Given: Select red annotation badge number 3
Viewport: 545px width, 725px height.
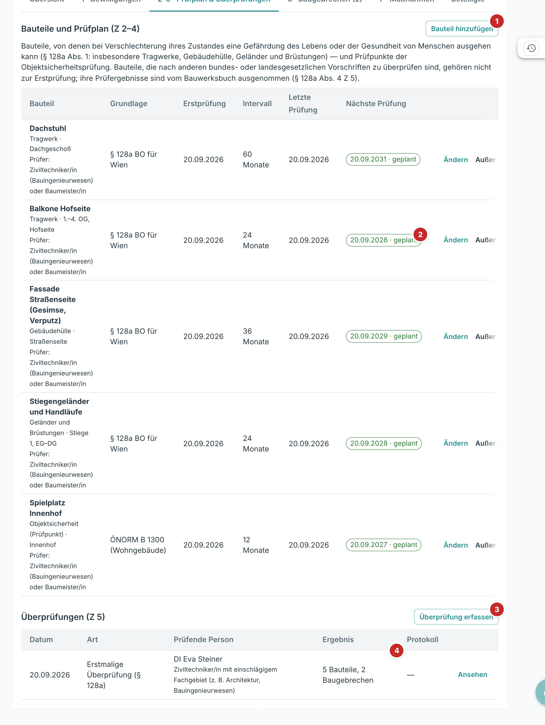Looking at the screenshot, I should pos(496,609).
